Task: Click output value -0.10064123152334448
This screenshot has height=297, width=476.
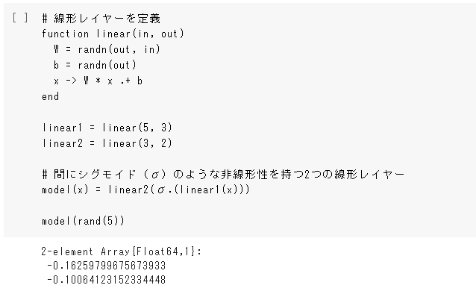Action: pos(106,280)
